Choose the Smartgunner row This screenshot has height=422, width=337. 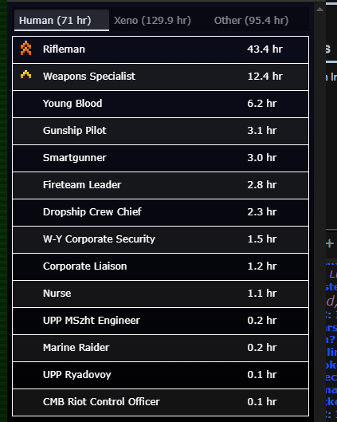click(x=160, y=159)
